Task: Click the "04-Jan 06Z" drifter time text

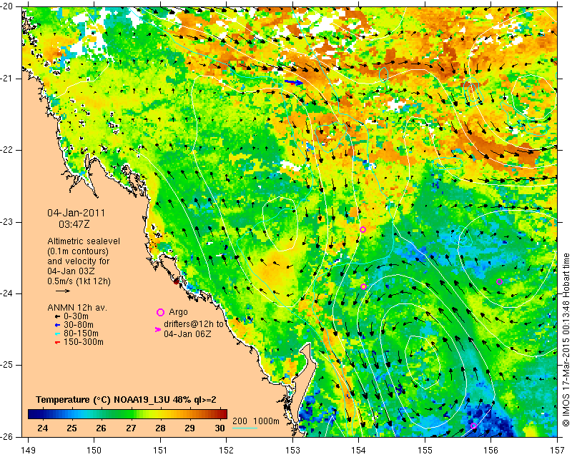Action: pos(187,333)
